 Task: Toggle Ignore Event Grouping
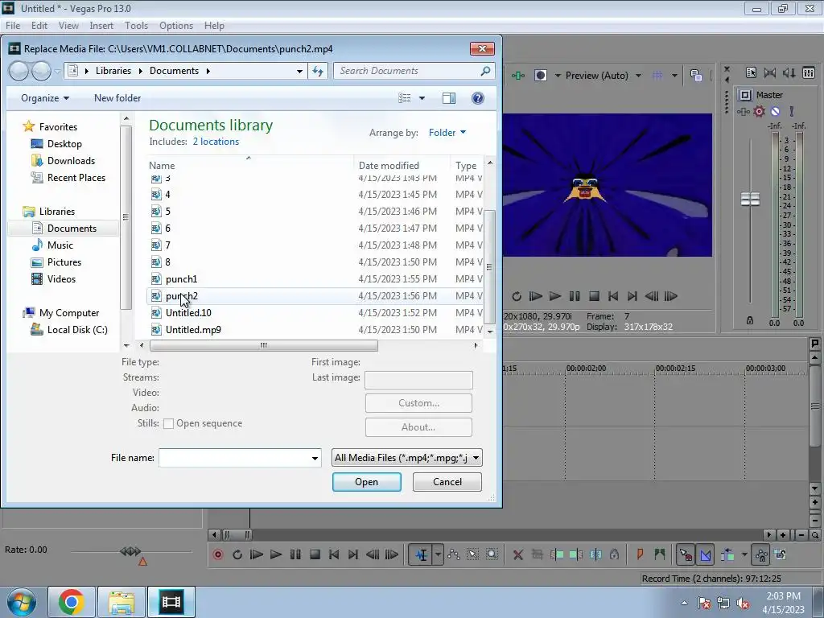(781, 554)
